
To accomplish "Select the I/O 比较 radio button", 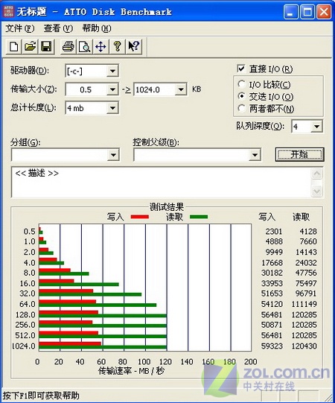I will [241, 84].
